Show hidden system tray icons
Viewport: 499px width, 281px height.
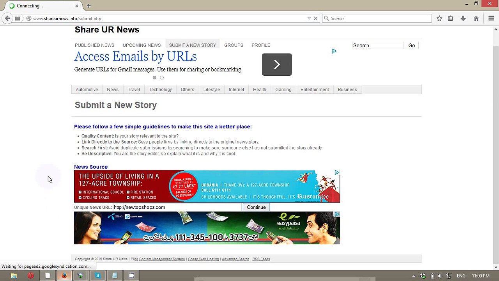(x=414, y=276)
